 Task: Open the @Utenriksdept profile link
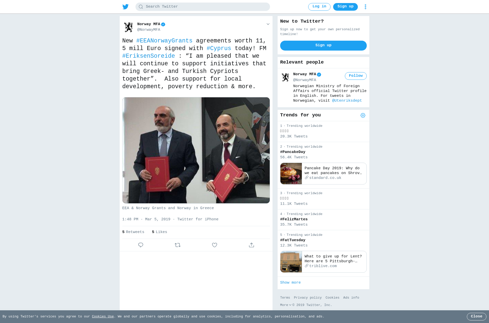pos(347,101)
